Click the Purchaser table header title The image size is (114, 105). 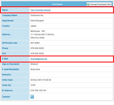(x=58, y=4)
